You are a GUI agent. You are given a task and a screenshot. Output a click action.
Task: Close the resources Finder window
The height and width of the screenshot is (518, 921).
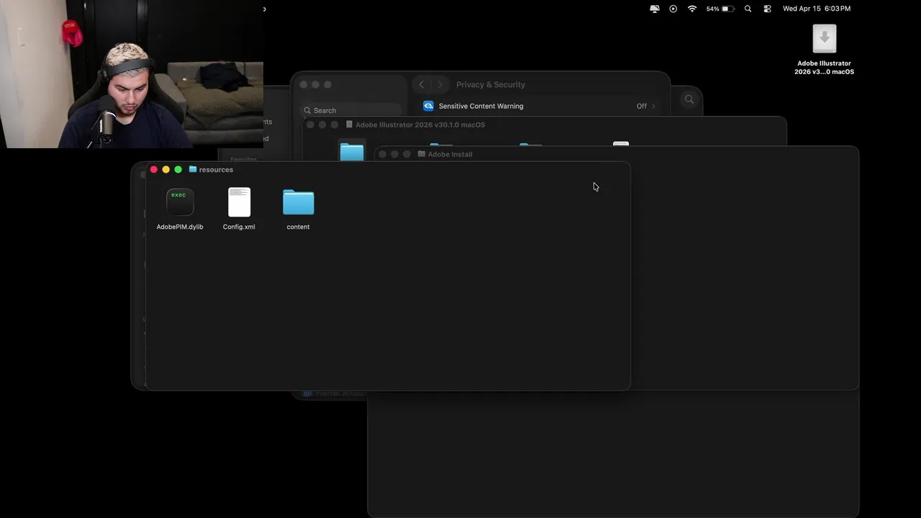(x=154, y=170)
